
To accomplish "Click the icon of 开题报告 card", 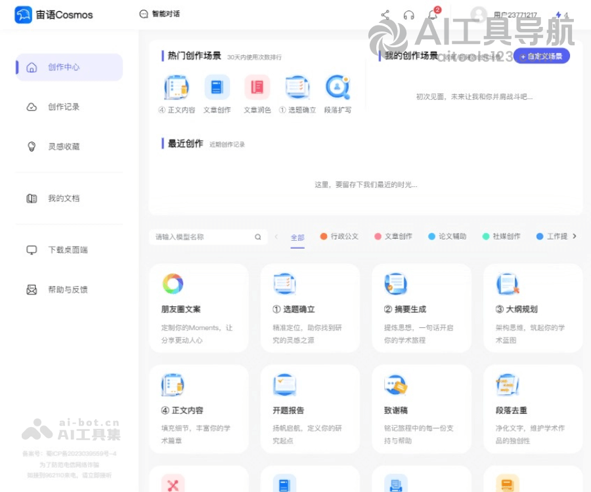I will click(x=284, y=384).
